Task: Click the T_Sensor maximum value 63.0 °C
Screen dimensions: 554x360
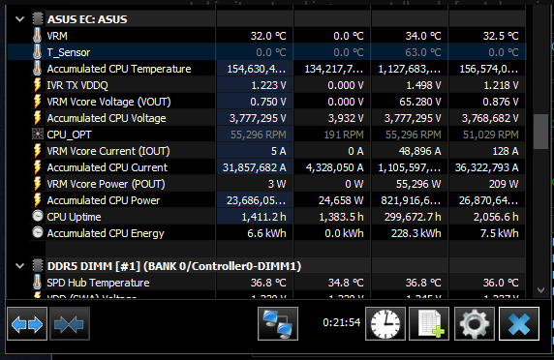Action: (423, 52)
